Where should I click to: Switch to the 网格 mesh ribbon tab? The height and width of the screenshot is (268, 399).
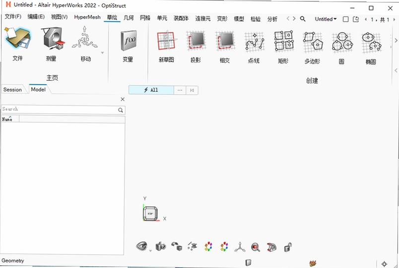[145, 18]
